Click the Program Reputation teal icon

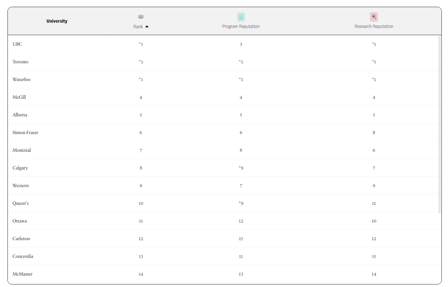[241, 17]
